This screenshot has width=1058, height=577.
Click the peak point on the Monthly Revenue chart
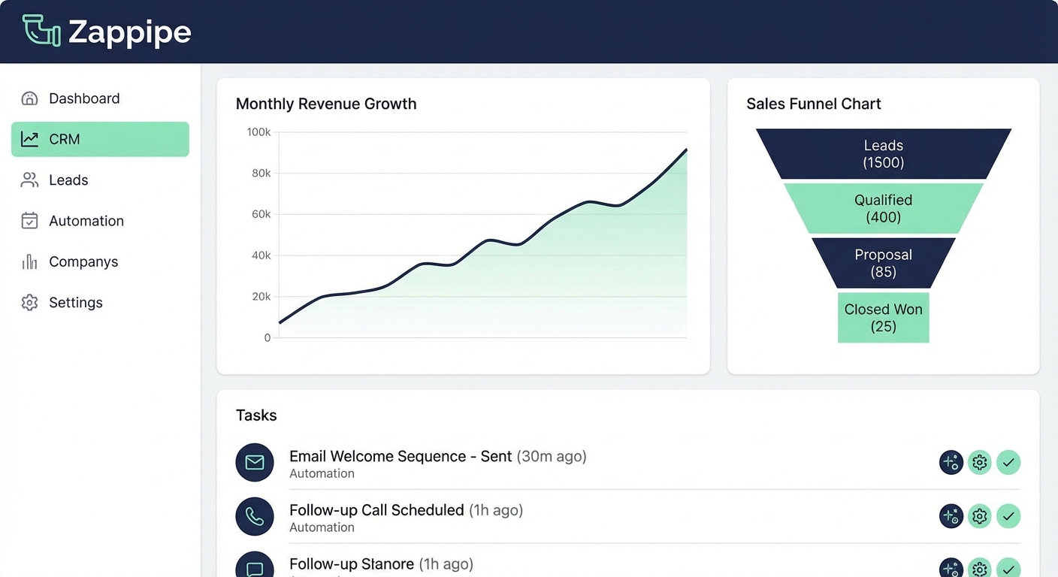(685, 150)
